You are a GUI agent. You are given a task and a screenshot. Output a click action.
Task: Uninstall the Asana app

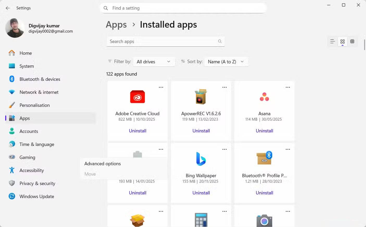(x=264, y=131)
